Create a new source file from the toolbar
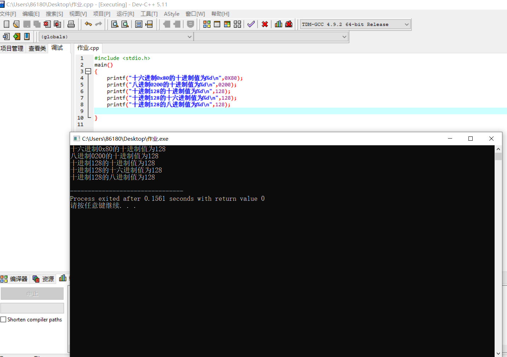507x357 pixels. (x=6, y=24)
